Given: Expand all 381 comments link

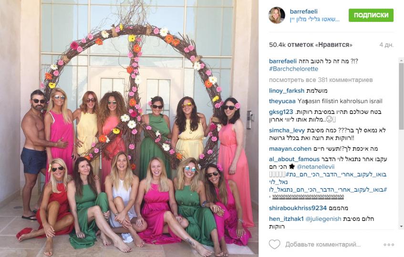Looking at the screenshot, I should pos(321,80).
